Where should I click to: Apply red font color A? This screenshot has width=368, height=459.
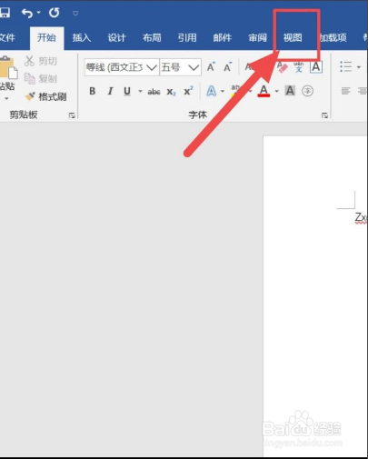point(264,91)
